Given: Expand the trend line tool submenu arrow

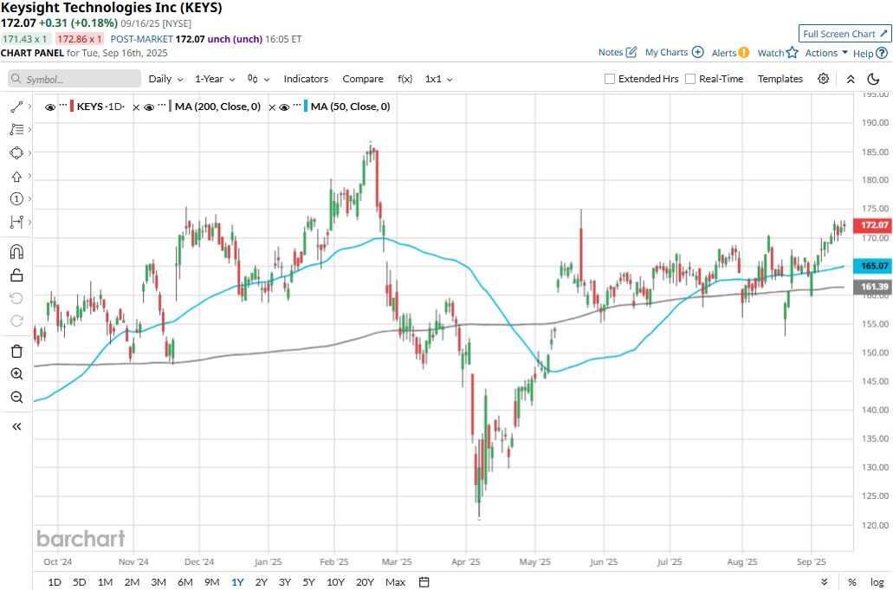Looking at the screenshot, I should point(29,107).
